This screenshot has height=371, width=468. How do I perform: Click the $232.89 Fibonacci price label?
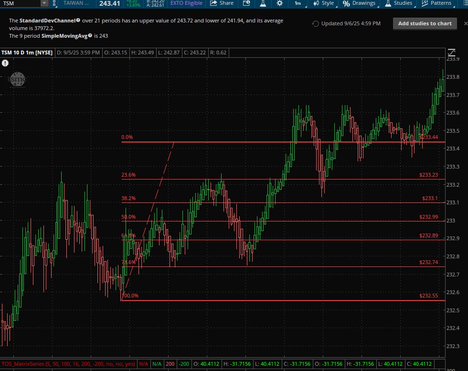(429, 236)
